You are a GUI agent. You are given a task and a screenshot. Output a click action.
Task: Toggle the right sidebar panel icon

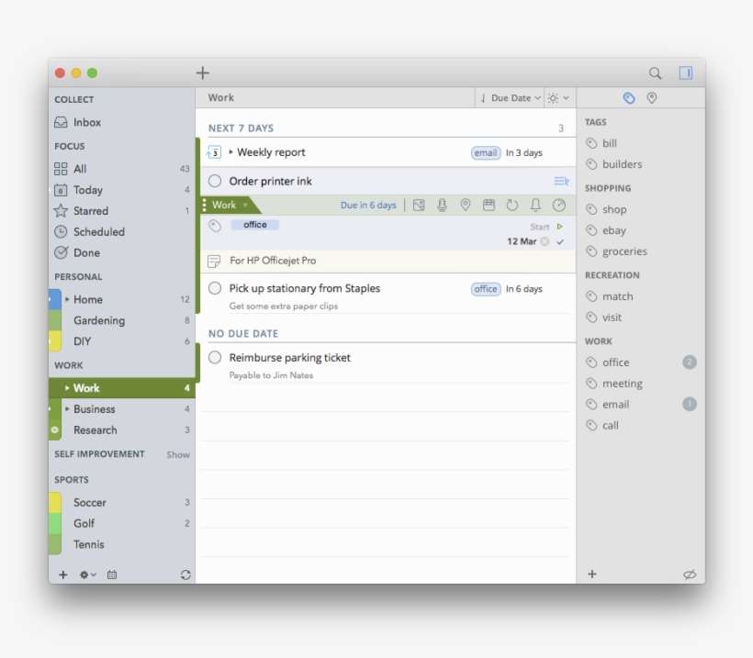685,73
